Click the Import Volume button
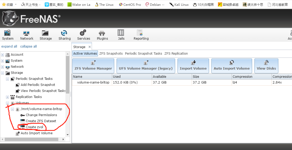The image size is (292, 150). 193,66
